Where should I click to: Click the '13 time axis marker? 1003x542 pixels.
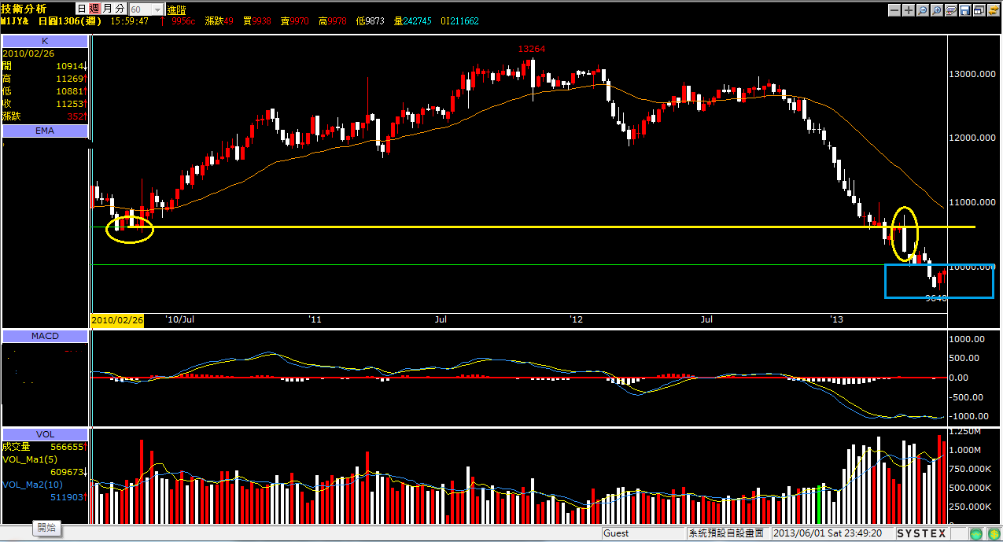pos(836,319)
